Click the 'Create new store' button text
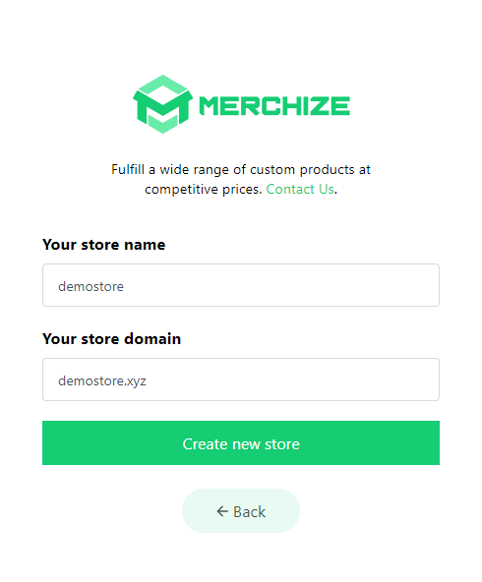This screenshot has width=482, height=582. (241, 444)
